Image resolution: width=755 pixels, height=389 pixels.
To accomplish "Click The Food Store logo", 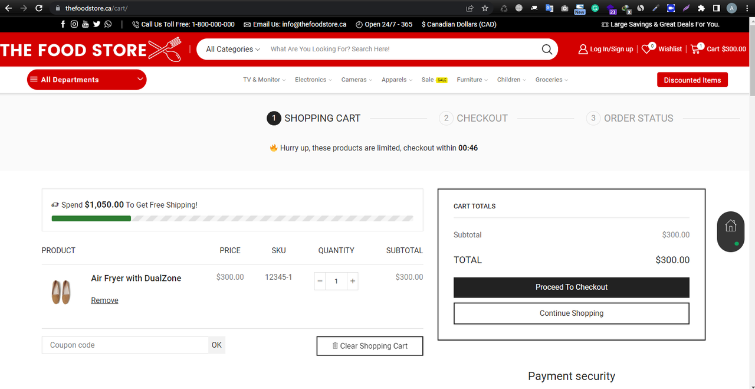I will tap(91, 50).
